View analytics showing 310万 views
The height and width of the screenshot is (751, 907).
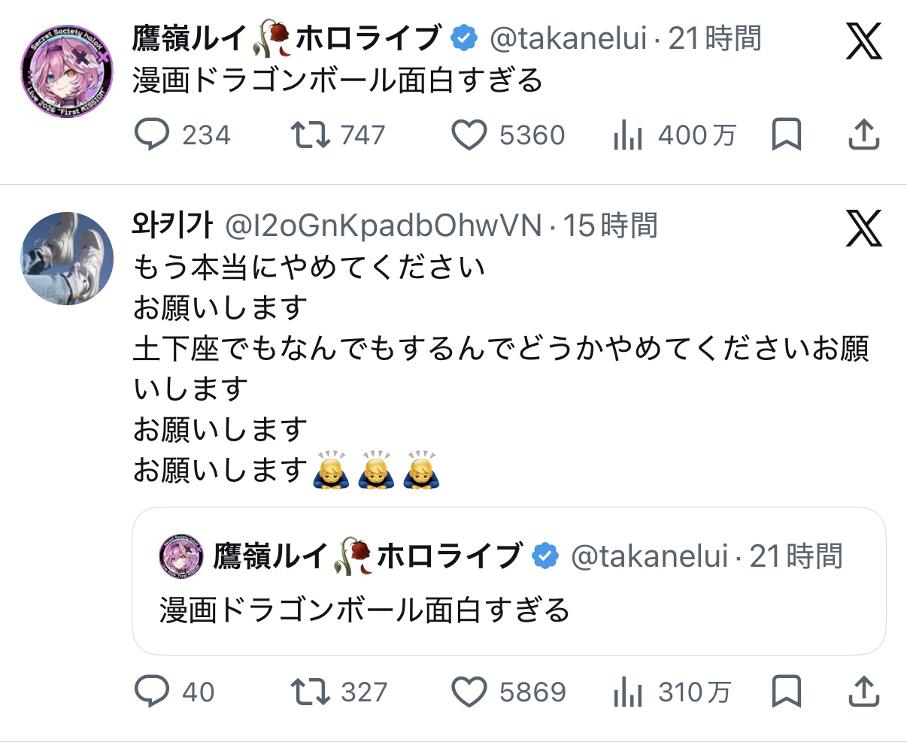click(628, 692)
